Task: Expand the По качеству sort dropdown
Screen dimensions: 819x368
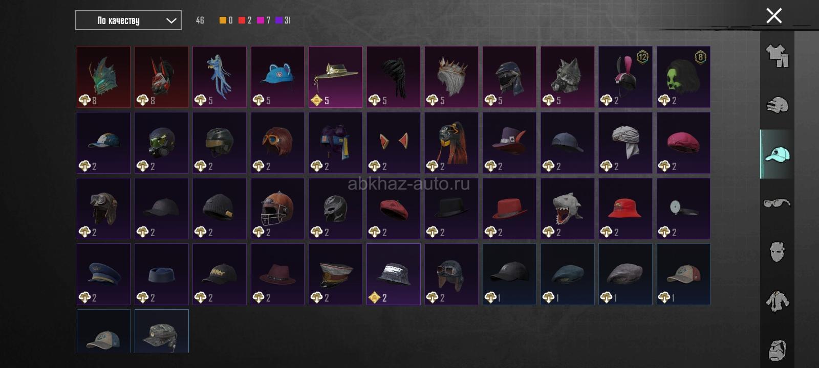Action: click(128, 20)
